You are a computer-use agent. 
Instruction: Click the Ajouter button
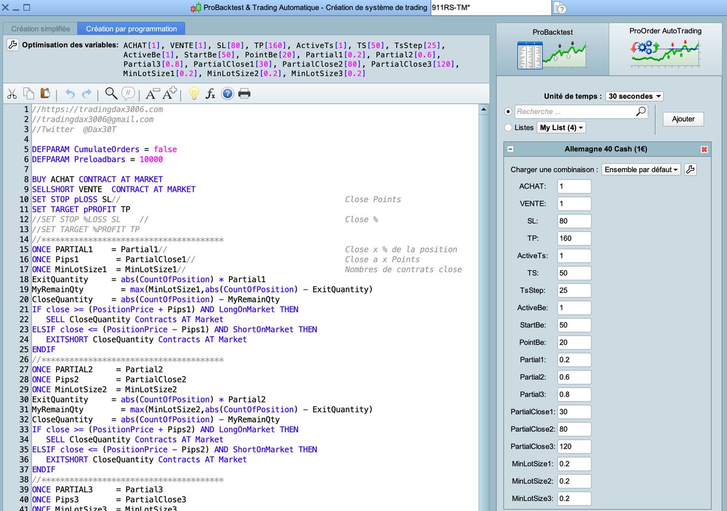pos(683,119)
